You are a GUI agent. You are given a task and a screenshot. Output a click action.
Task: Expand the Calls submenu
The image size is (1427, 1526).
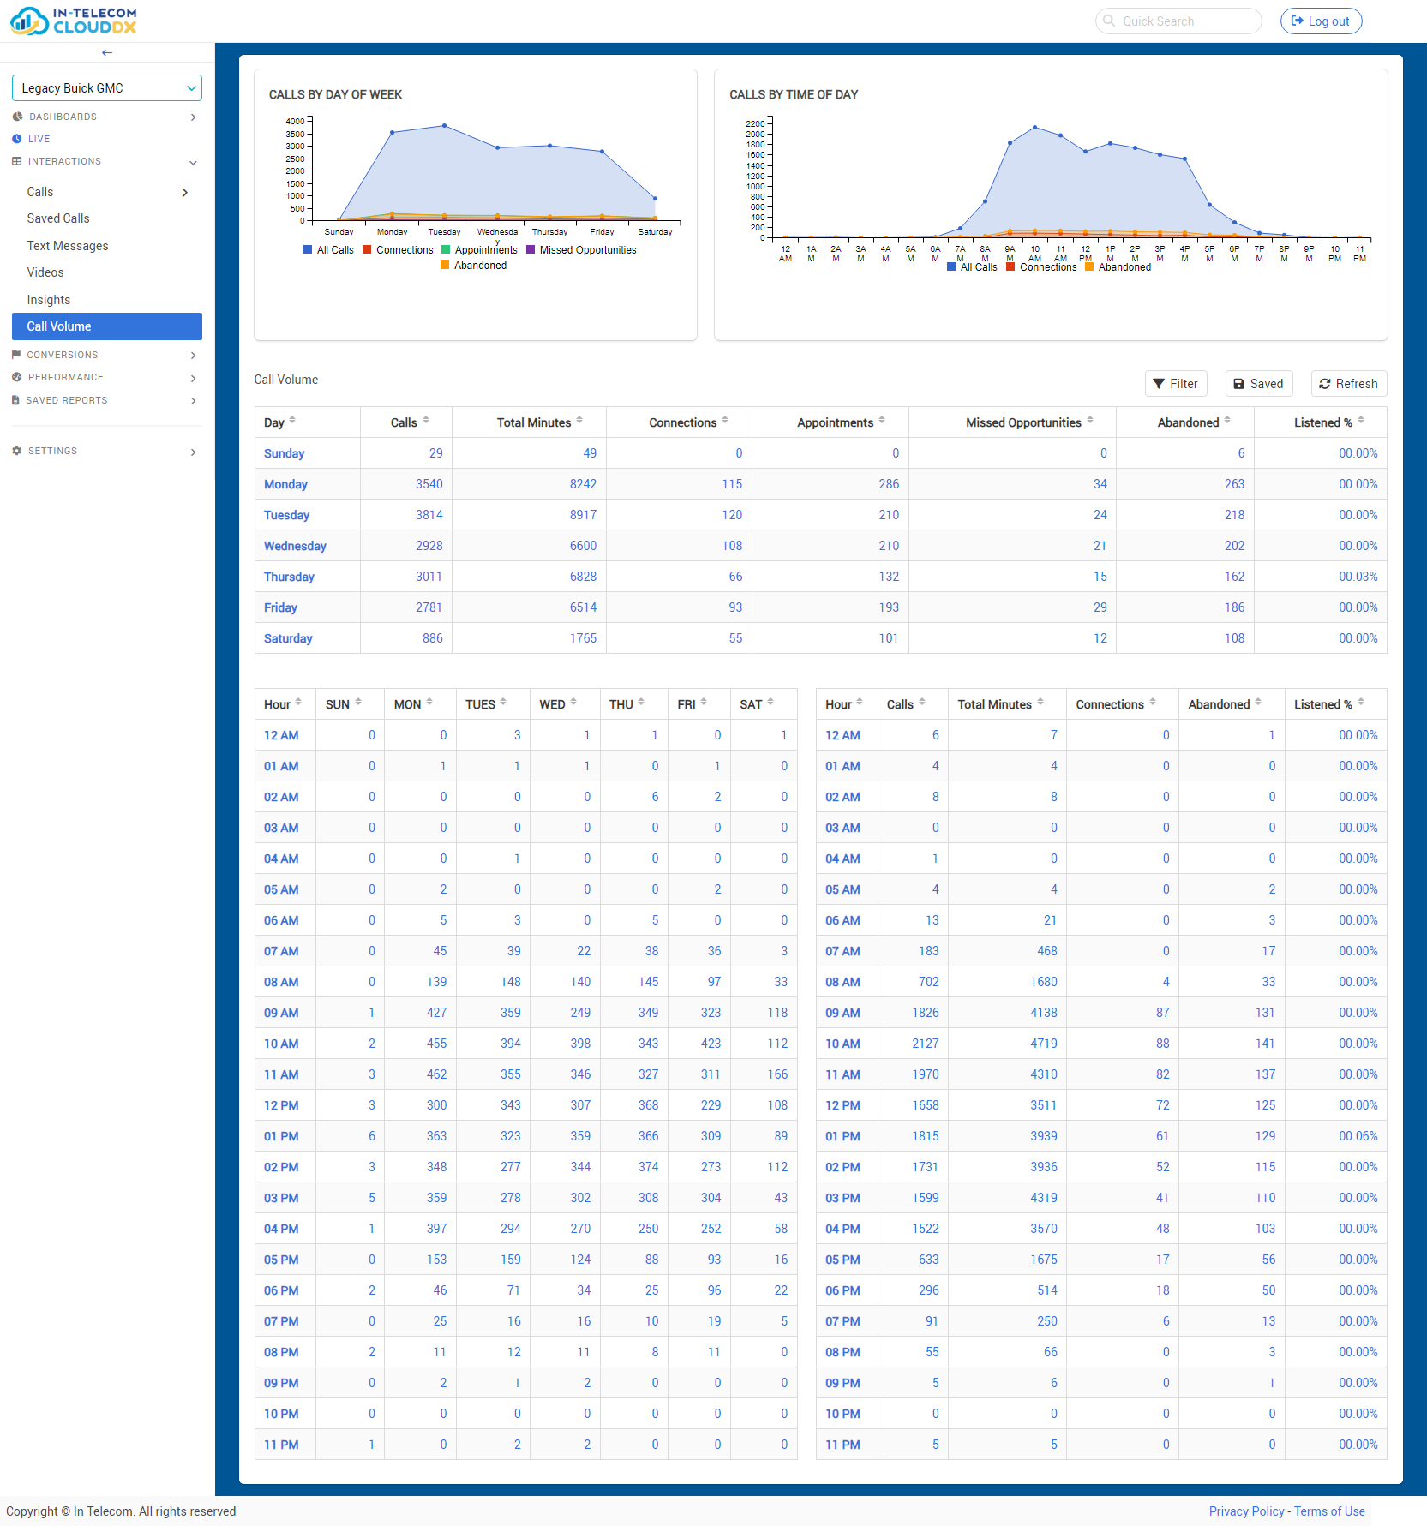(184, 192)
